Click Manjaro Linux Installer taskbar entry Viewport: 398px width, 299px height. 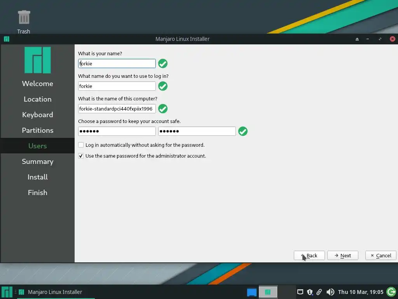click(55, 292)
